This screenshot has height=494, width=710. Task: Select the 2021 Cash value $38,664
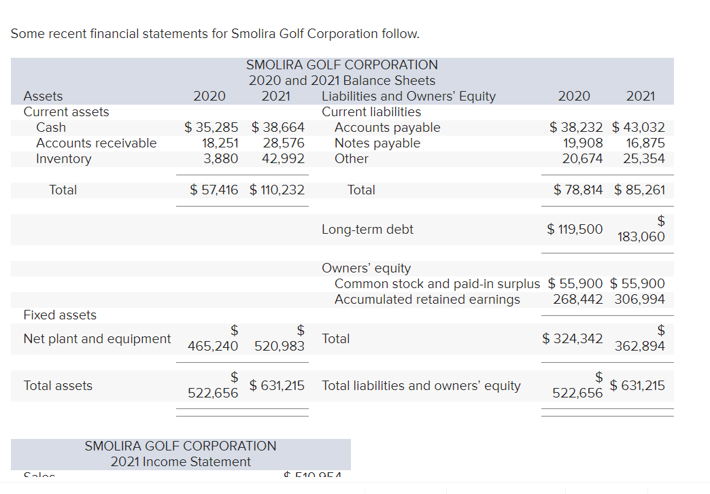pyautogui.click(x=278, y=128)
